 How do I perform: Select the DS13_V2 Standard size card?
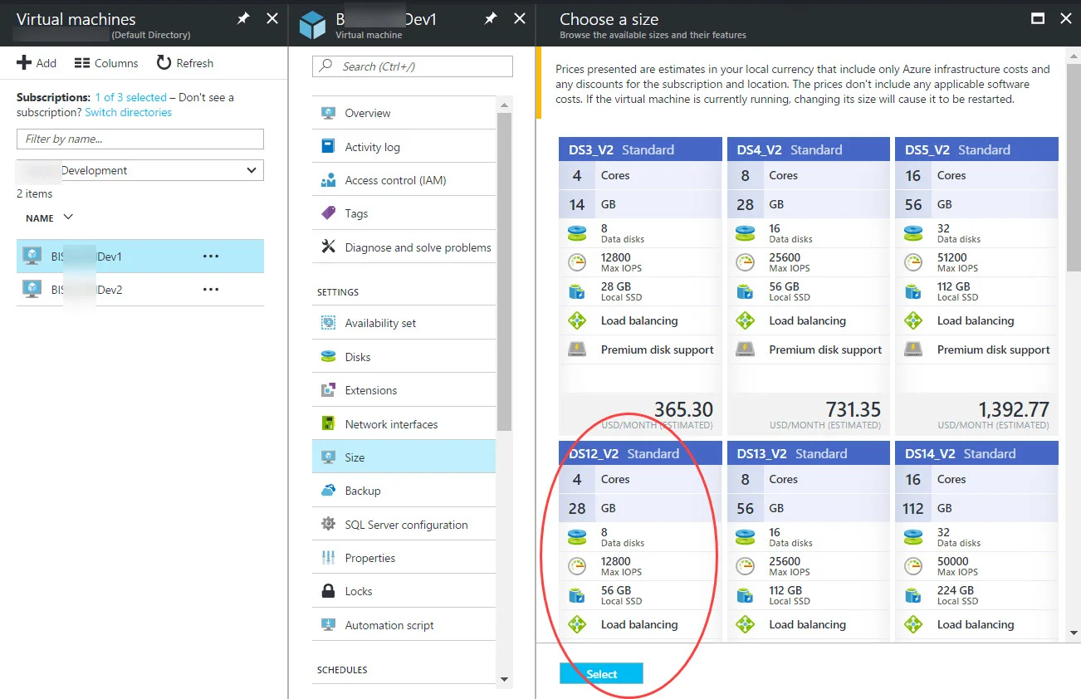pyautogui.click(x=809, y=540)
